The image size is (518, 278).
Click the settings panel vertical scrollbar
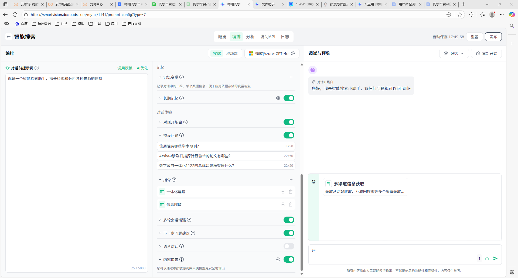[302, 222]
